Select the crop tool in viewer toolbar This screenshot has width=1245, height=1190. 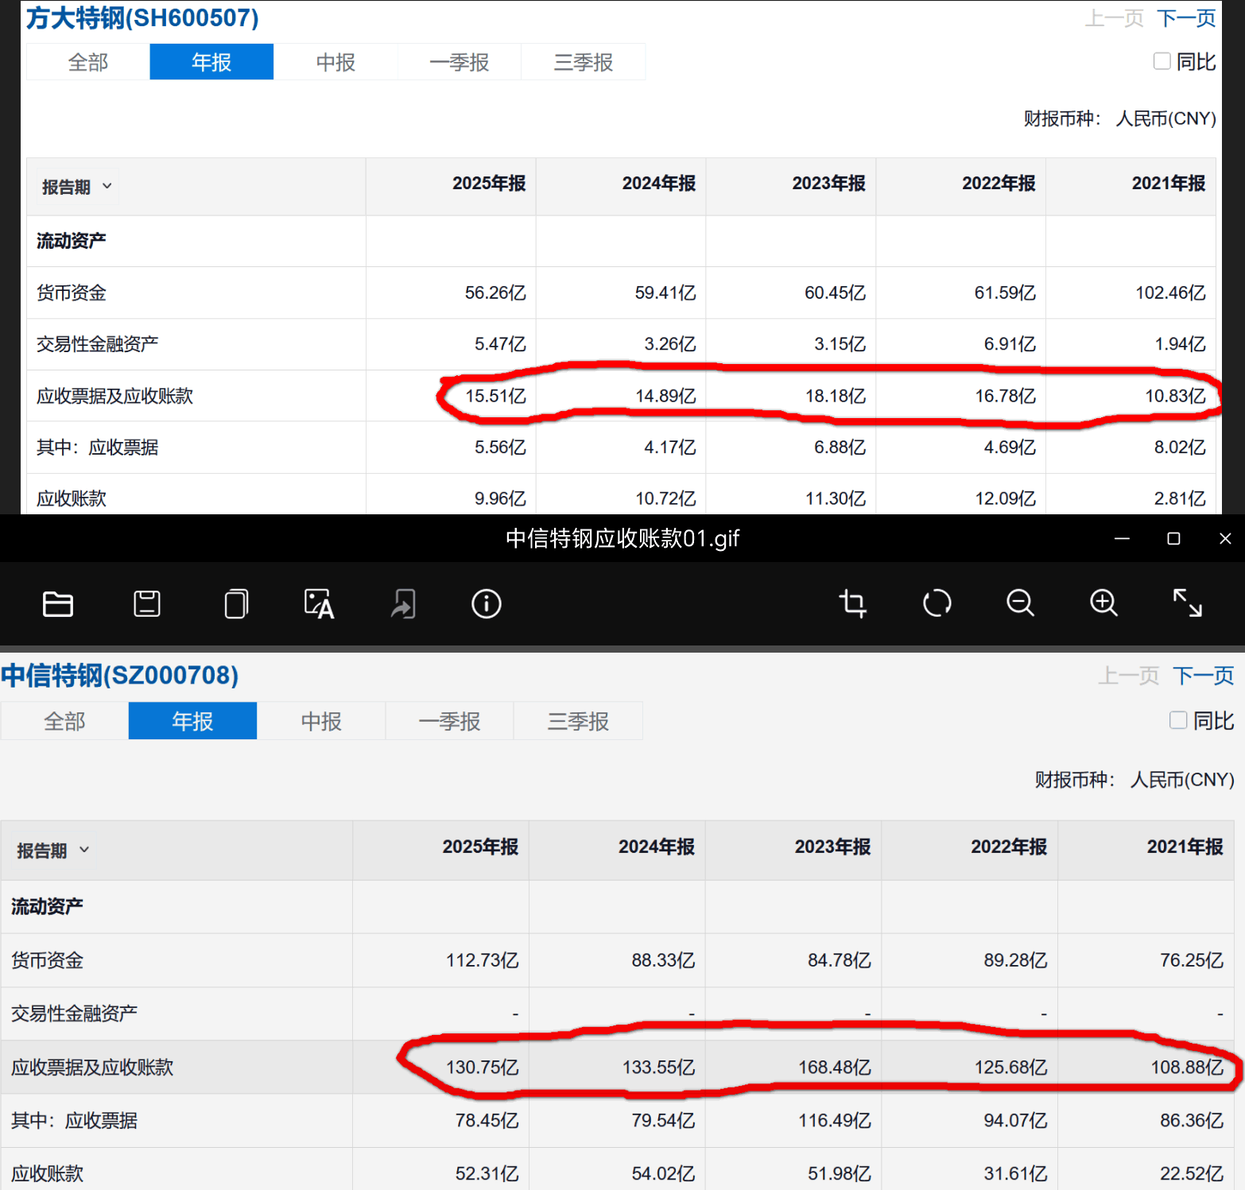(x=853, y=603)
